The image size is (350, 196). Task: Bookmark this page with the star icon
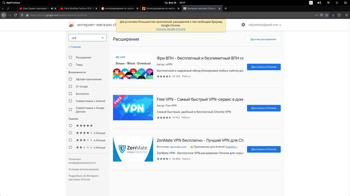coord(326,15)
